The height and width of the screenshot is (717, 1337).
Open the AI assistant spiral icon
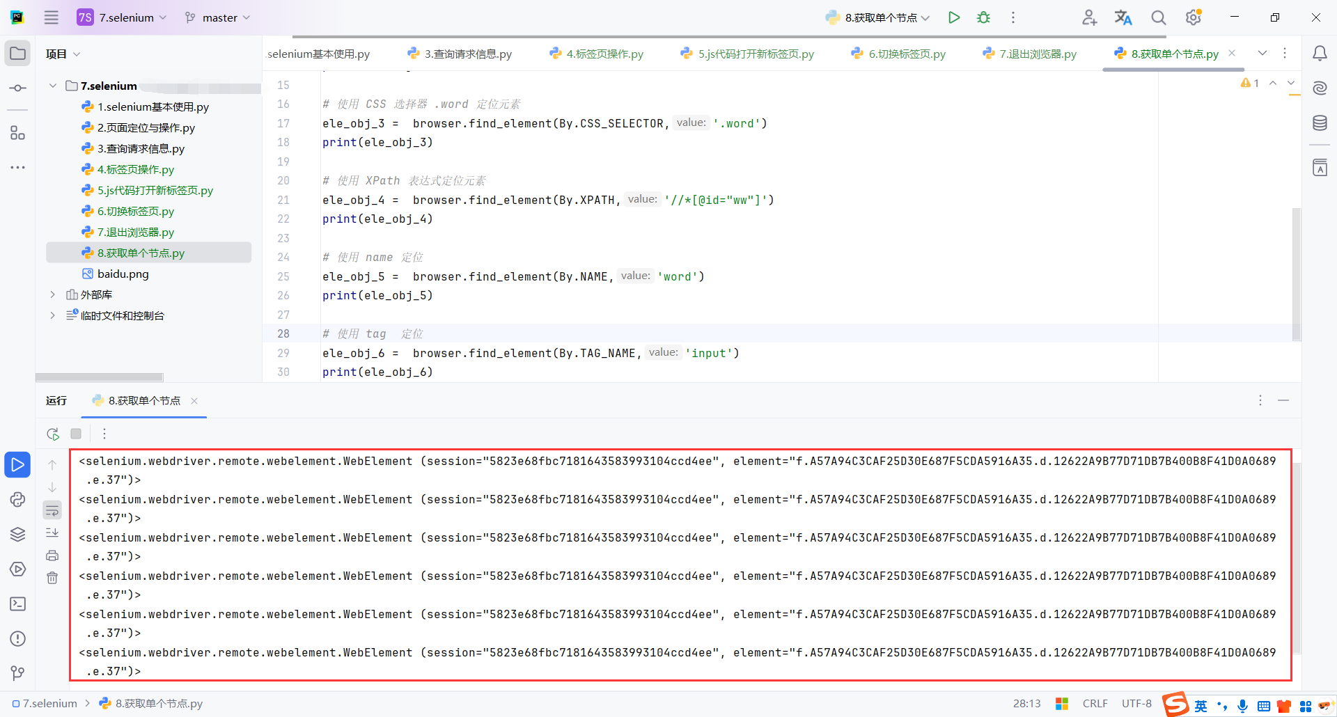(x=1320, y=88)
